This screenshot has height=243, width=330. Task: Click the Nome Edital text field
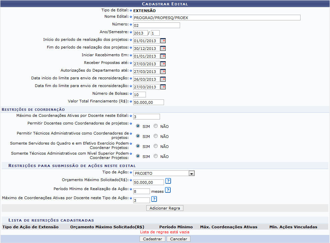point(217,18)
